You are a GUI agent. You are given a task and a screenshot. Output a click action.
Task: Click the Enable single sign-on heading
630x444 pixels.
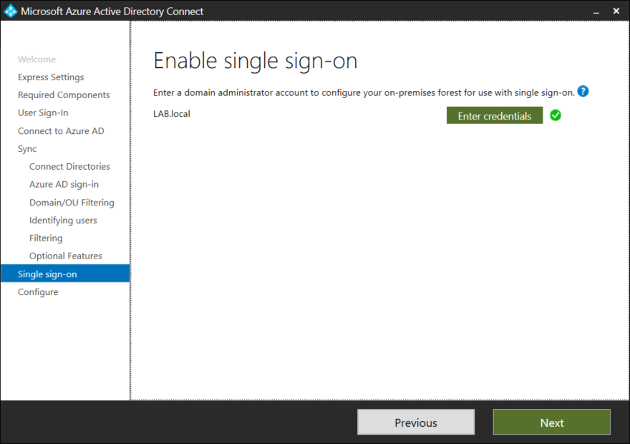point(256,61)
